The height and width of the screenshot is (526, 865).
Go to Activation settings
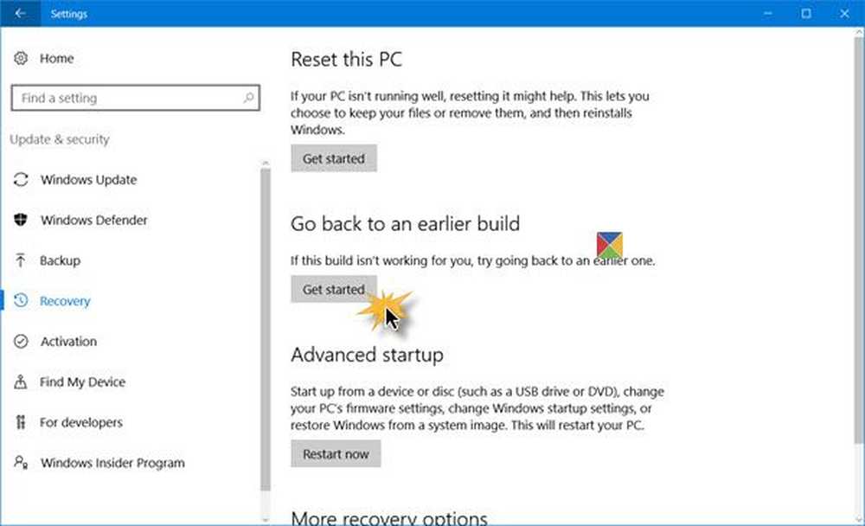pyautogui.click(x=68, y=342)
